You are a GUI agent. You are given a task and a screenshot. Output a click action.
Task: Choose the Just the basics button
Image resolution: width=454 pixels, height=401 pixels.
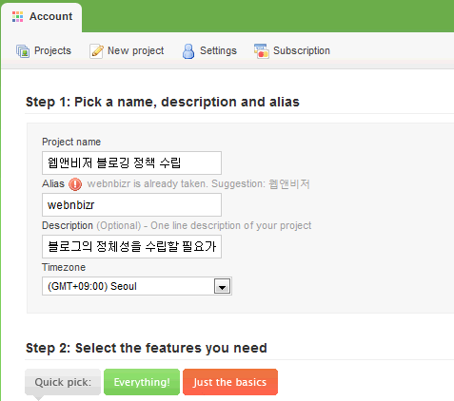(230, 382)
